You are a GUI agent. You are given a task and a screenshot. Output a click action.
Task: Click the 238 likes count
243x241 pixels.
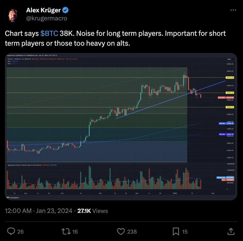point(132,232)
